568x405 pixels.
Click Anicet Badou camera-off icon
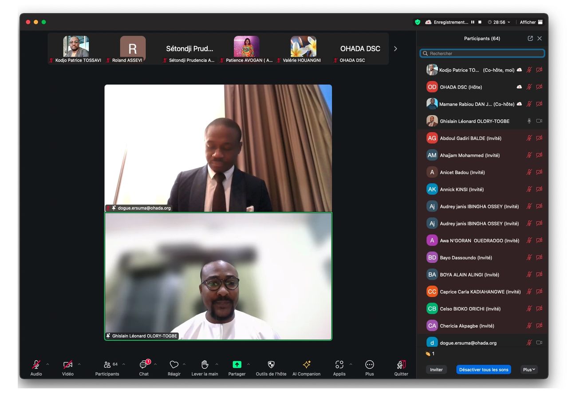539,172
